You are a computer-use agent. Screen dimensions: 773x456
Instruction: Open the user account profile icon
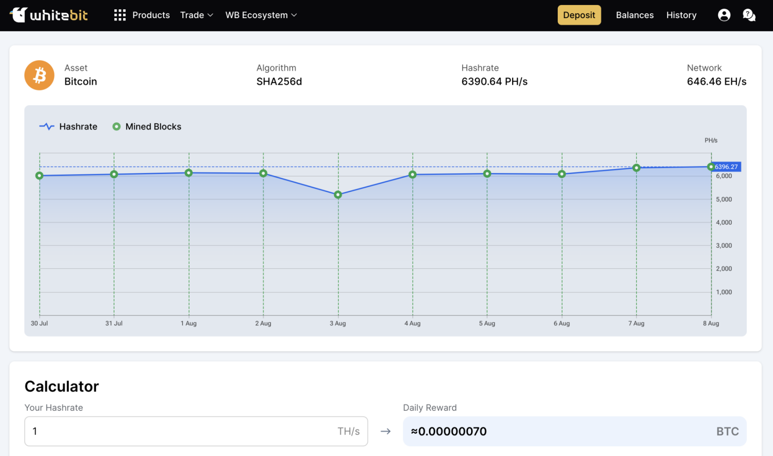[724, 15]
